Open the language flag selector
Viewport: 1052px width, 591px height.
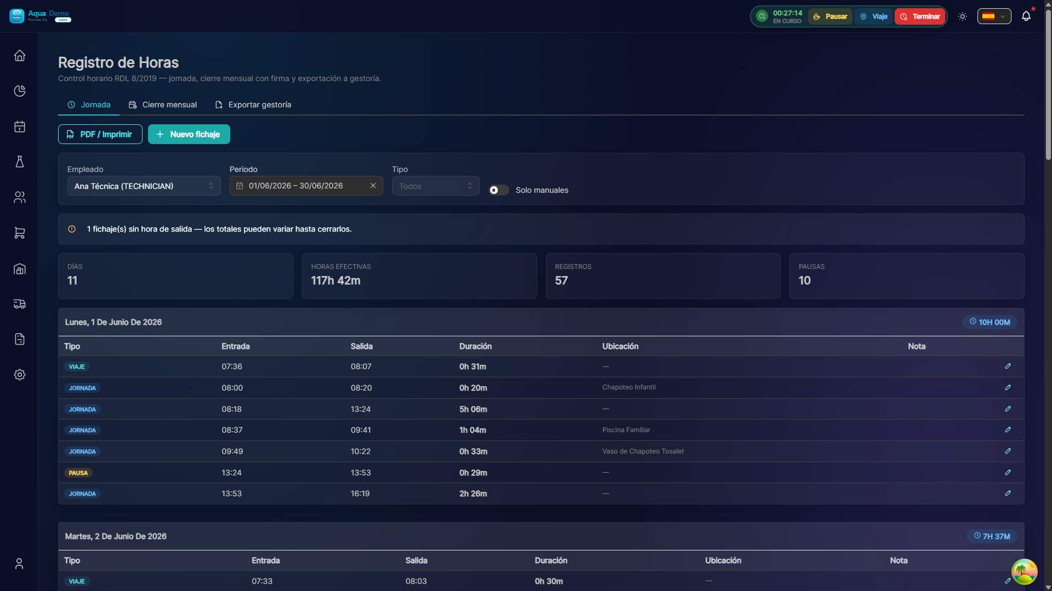(994, 16)
